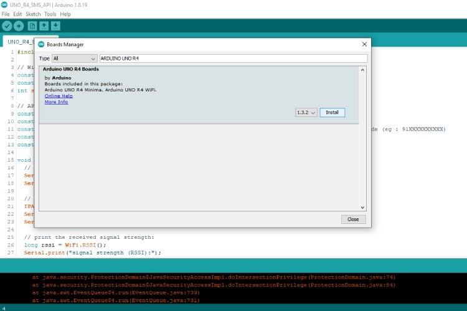Click code line Serial.print signal strength
The width and height of the screenshot is (467, 311).
[x=92, y=253]
